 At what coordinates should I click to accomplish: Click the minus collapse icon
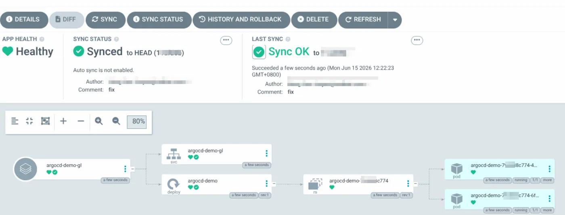pos(81,121)
